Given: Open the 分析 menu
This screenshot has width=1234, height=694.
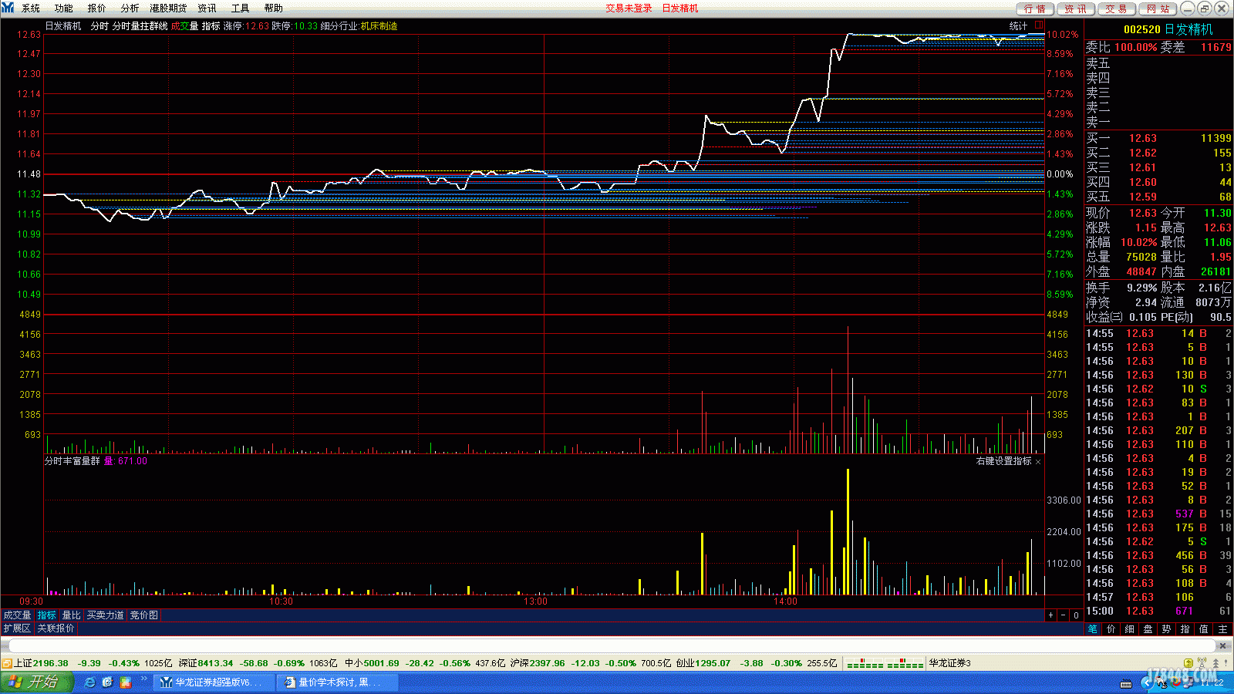Looking at the screenshot, I should pyautogui.click(x=130, y=8).
